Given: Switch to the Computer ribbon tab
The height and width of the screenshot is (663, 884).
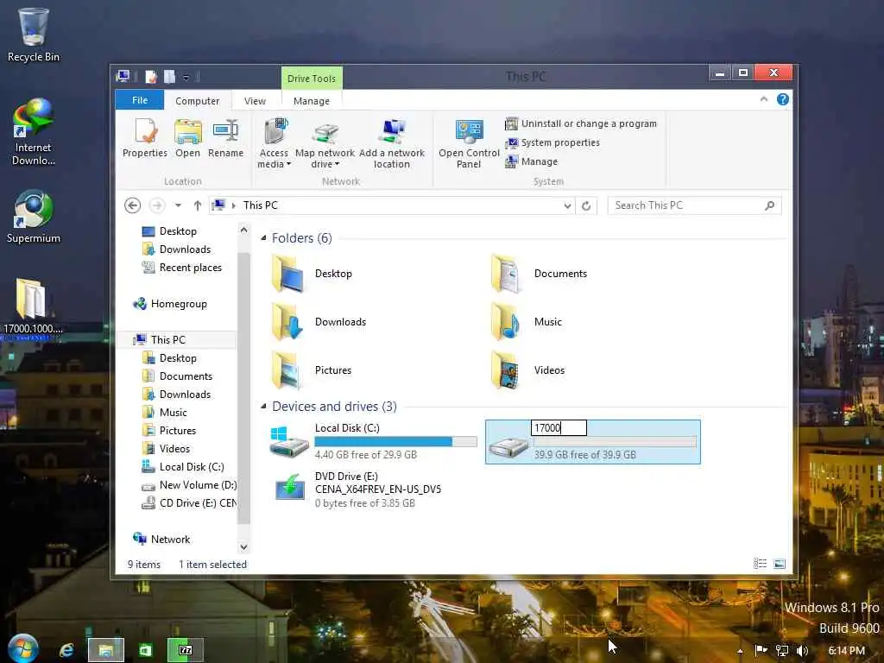Looking at the screenshot, I should pos(198,100).
